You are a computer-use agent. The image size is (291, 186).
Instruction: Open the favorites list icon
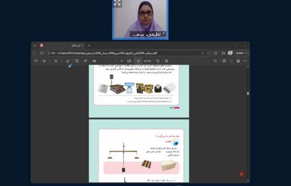(x=223, y=53)
